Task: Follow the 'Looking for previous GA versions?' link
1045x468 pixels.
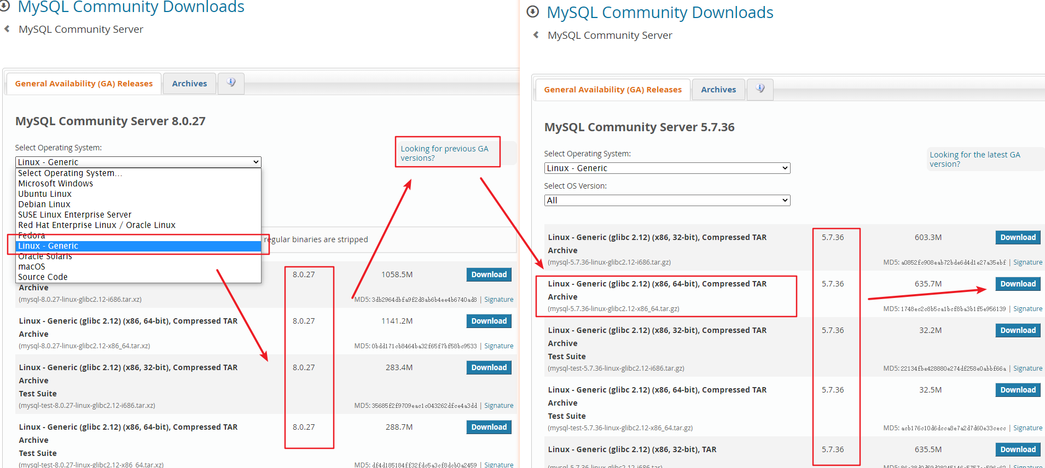Action: coord(444,153)
